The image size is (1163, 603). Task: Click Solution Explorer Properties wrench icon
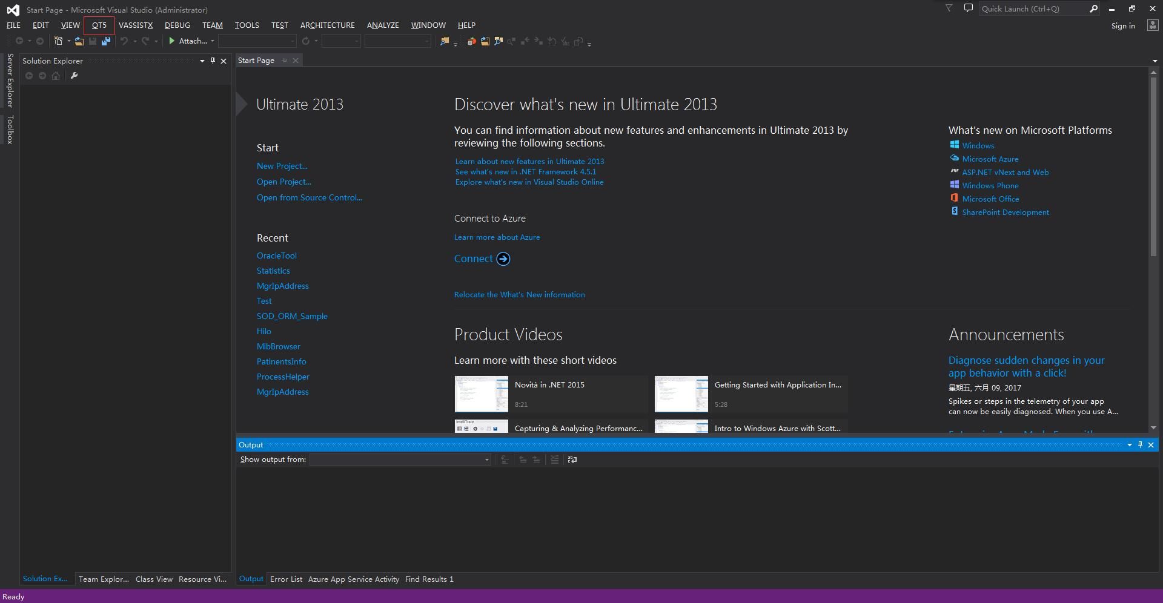point(74,76)
